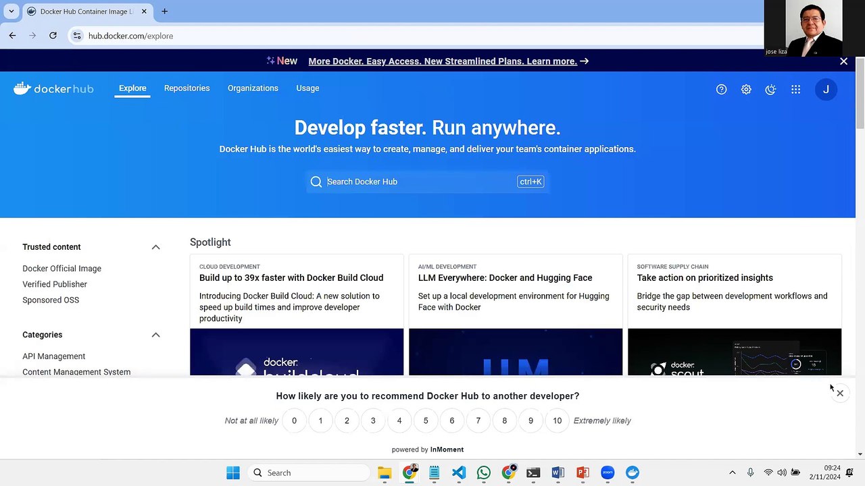
Task: Select rating 7 in the survey
Action: [x=478, y=421]
